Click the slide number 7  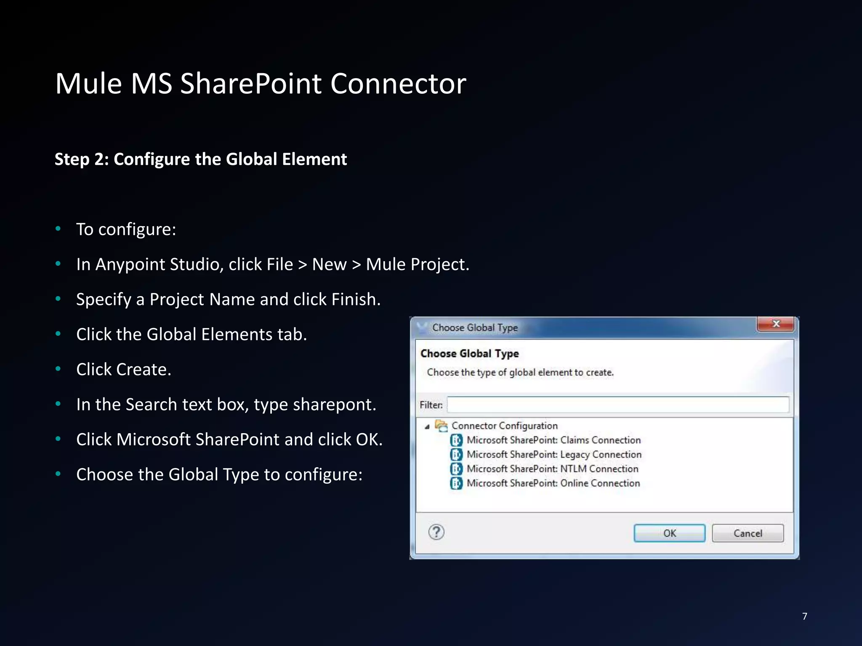[x=804, y=616]
